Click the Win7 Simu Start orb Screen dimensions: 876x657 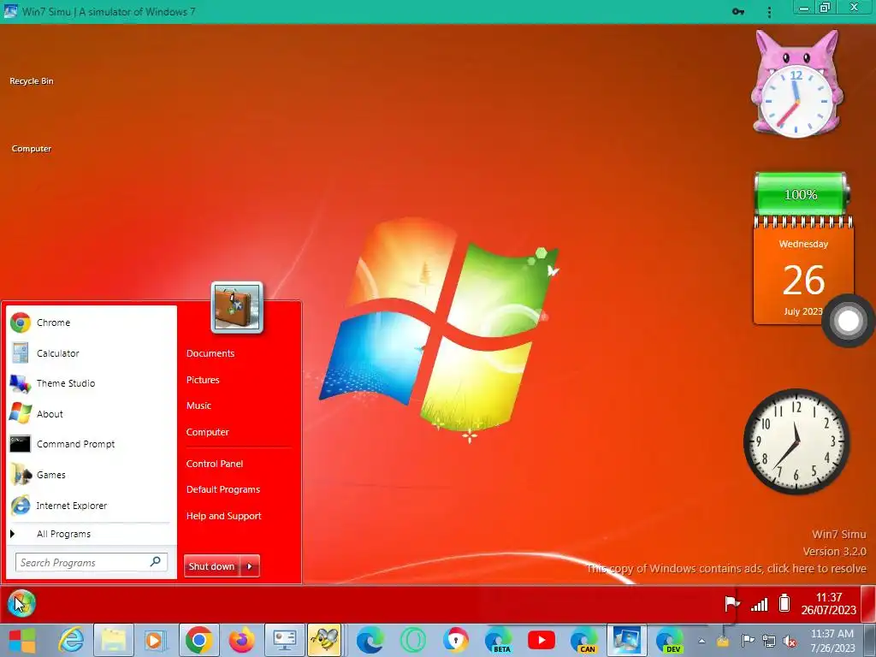coord(21,604)
